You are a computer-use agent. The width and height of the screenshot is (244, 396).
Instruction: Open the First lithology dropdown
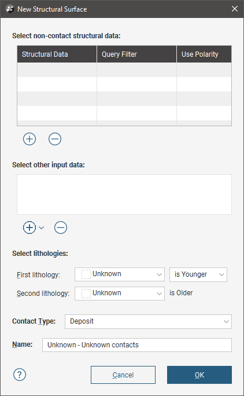(x=120, y=274)
